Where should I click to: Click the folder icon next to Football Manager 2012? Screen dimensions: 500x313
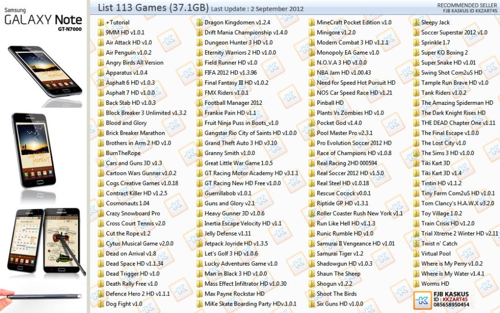point(200,103)
